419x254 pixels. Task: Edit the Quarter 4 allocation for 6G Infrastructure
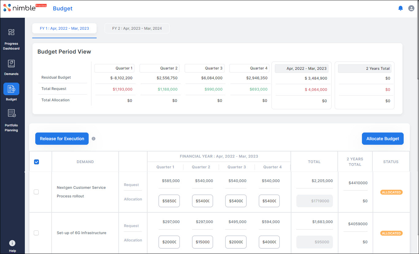(x=269, y=242)
